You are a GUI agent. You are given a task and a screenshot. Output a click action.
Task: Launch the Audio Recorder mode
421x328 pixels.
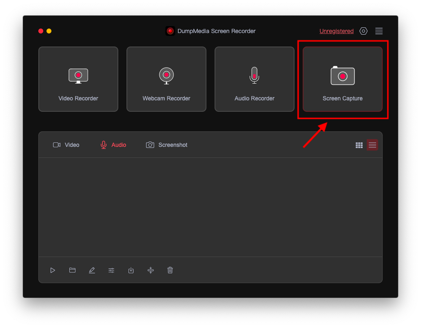click(254, 79)
